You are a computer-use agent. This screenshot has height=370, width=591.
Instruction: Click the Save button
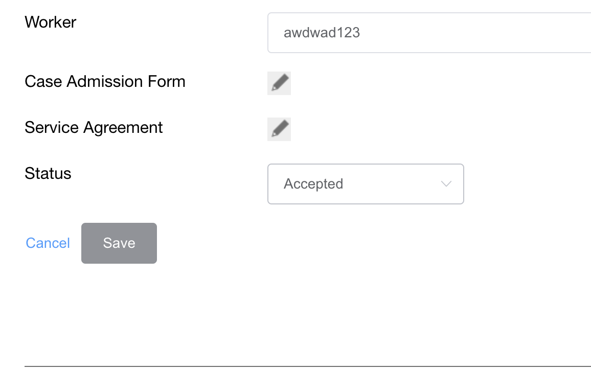pyautogui.click(x=119, y=243)
